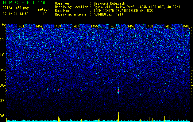Click the meteor label
This screenshot has height=122, width=193.
point(44,9)
